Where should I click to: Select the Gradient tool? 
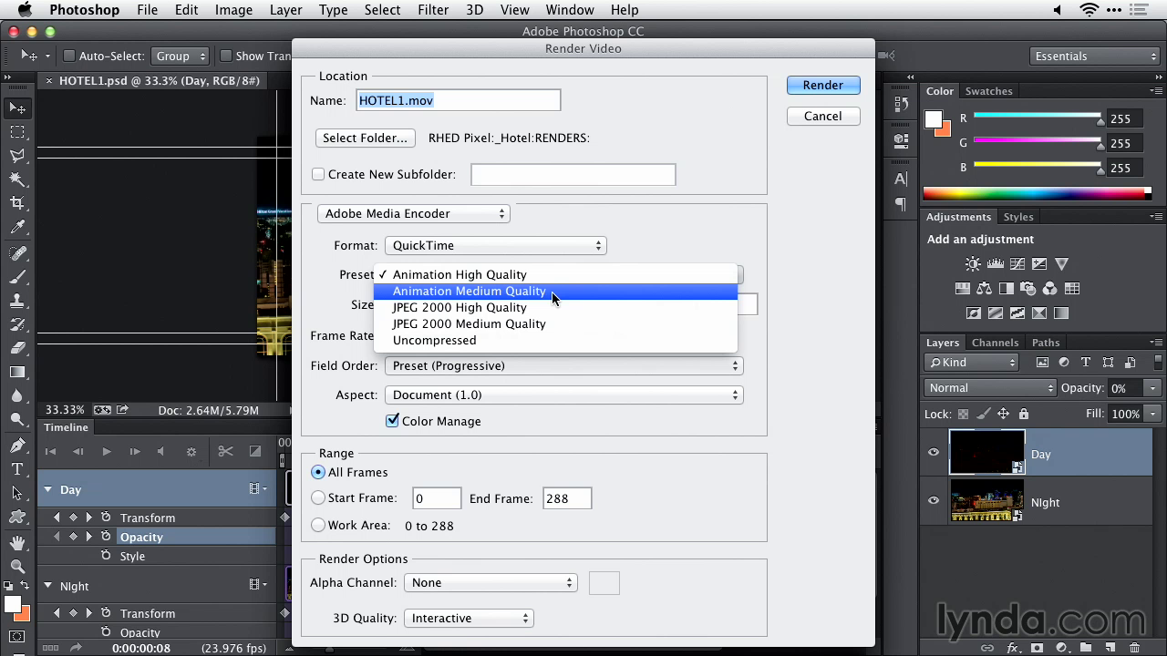click(x=17, y=372)
